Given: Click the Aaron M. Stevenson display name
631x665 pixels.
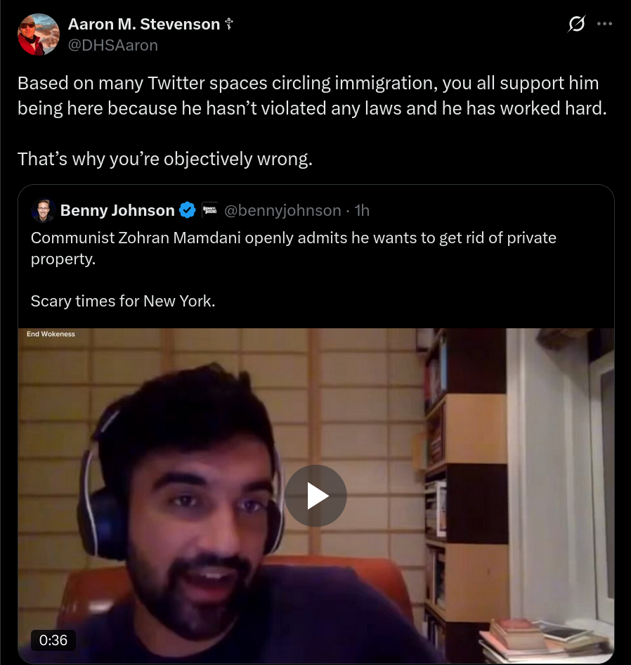Looking at the screenshot, I should pos(144,24).
